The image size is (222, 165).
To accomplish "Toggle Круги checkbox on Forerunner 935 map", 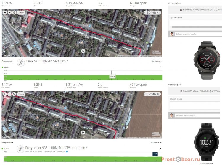I will [x=21, y=94].
